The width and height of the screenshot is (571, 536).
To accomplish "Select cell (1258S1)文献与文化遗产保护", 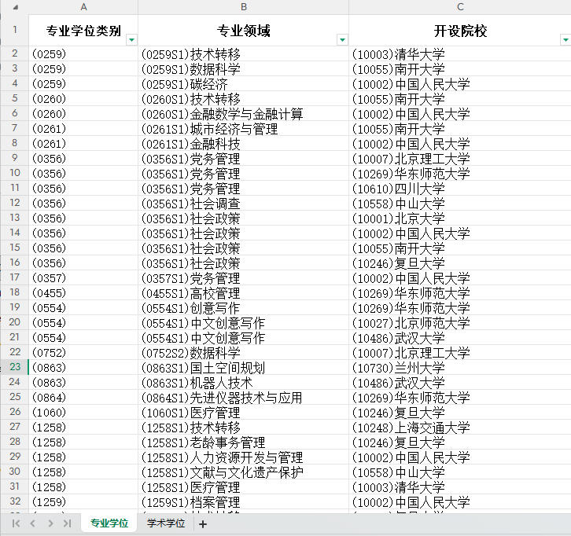I will tap(243, 472).
